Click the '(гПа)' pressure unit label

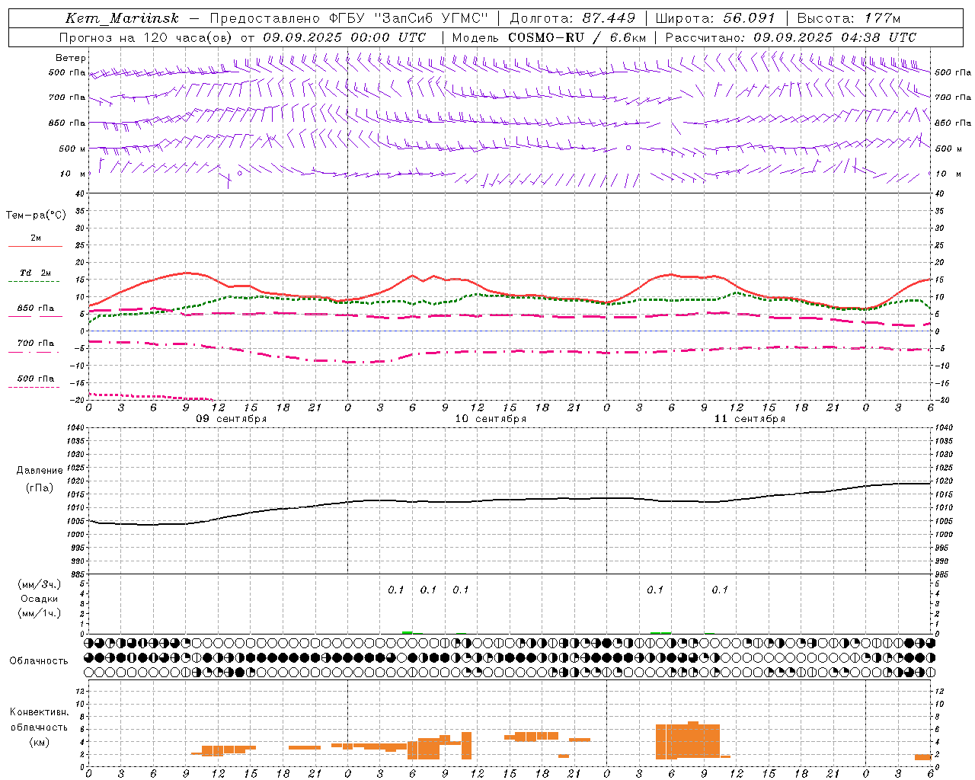[x=40, y=488]
